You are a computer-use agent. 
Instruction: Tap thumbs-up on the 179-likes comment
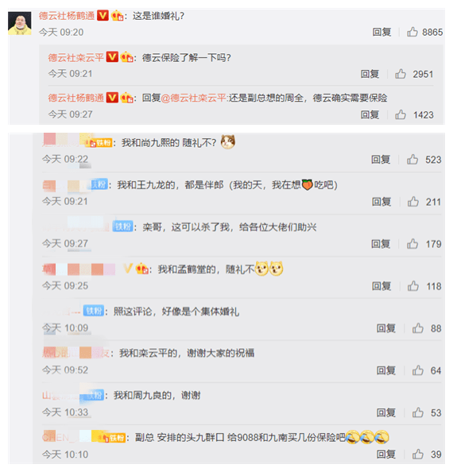(412, 244)
